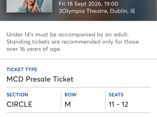Select the CIRCLE section value
157x117 pixels.
(19, 104)
